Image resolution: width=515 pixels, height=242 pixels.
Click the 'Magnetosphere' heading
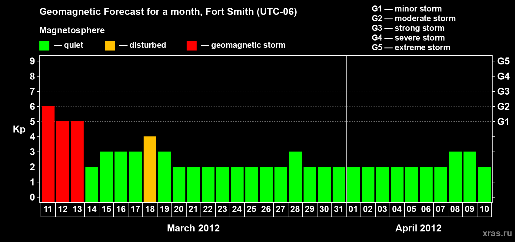pos(72,30)
